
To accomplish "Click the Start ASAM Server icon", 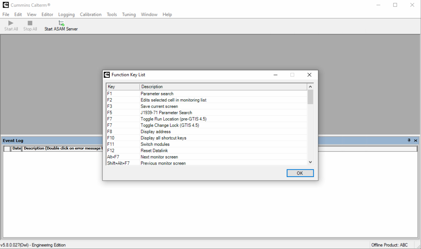I will pos(61,23).
